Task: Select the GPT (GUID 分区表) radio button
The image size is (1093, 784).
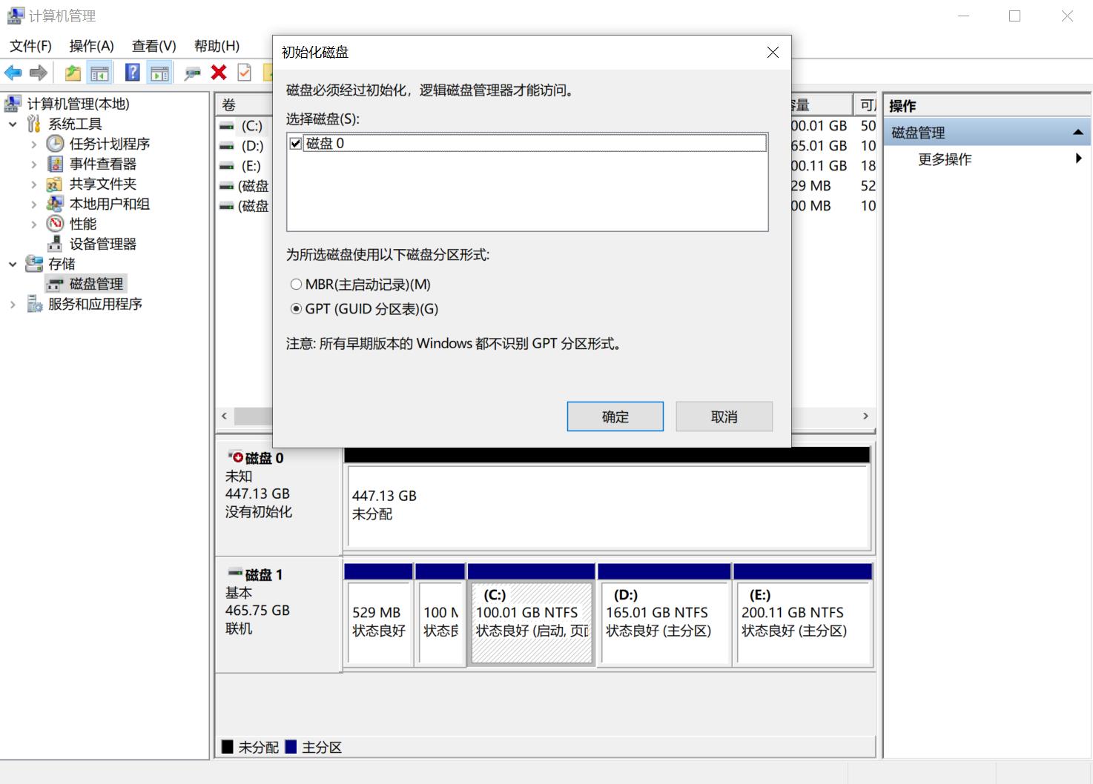Action: click(296, 309)
